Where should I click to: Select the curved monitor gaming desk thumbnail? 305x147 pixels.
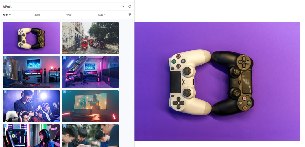pyautogui.click(x=90, y=106)
